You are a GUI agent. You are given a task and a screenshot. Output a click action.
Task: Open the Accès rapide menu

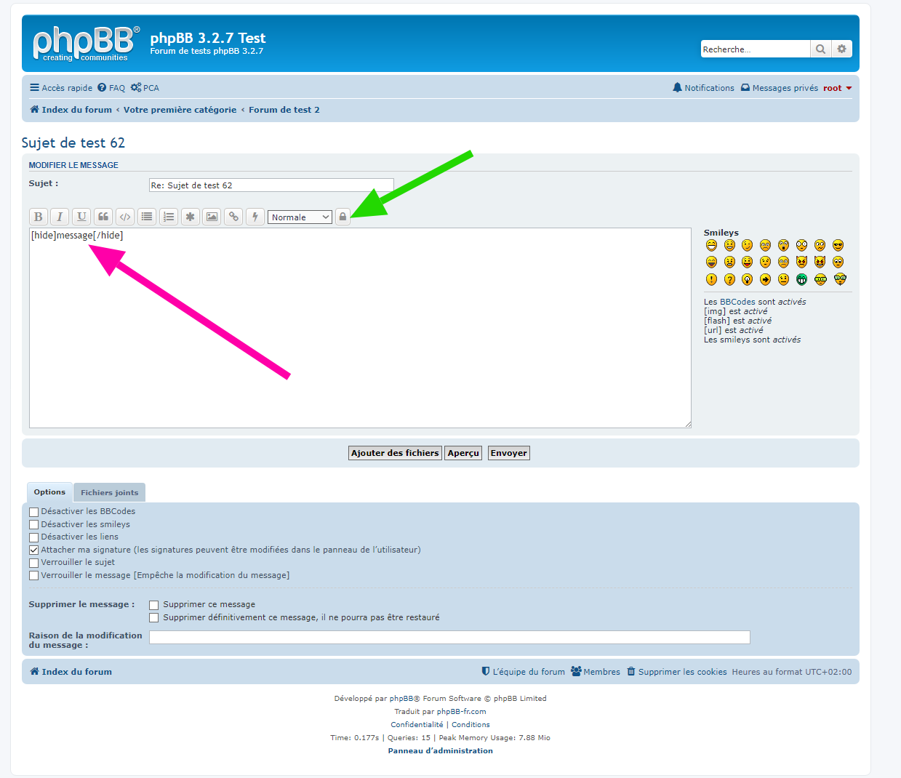point(61,88)
